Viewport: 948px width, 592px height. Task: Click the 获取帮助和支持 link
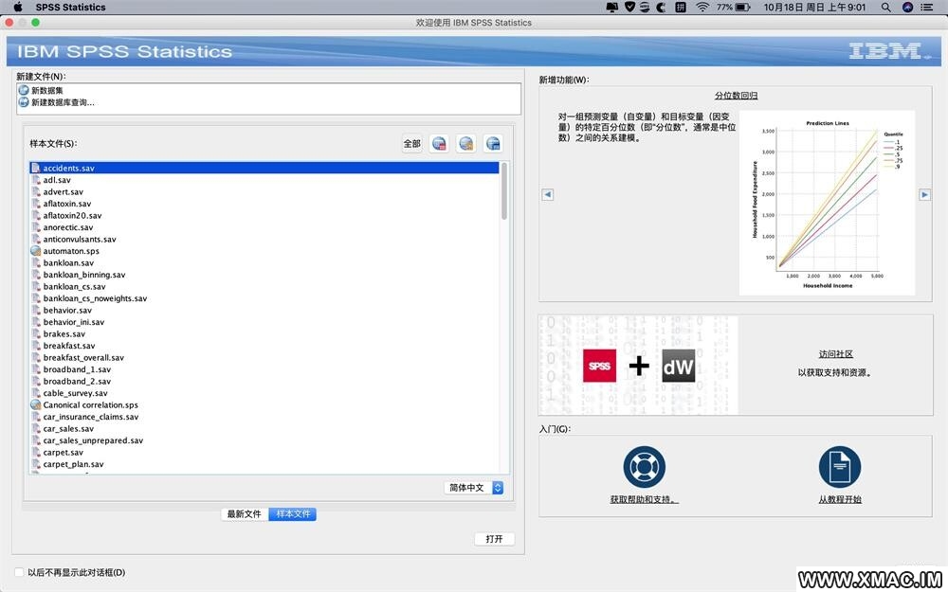coord(644,499)
